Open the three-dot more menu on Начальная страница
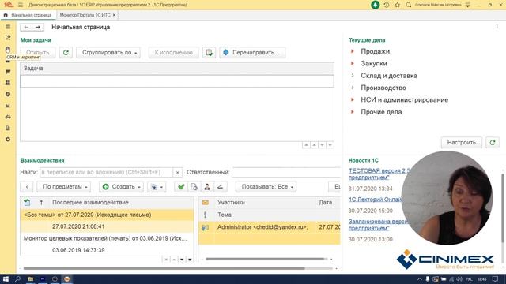The height and width of the screenshot is (284, 506). (497, 27)
